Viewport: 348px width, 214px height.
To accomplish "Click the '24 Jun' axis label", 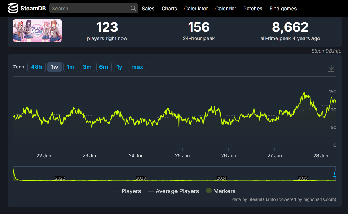I will (x=136, y=156).
